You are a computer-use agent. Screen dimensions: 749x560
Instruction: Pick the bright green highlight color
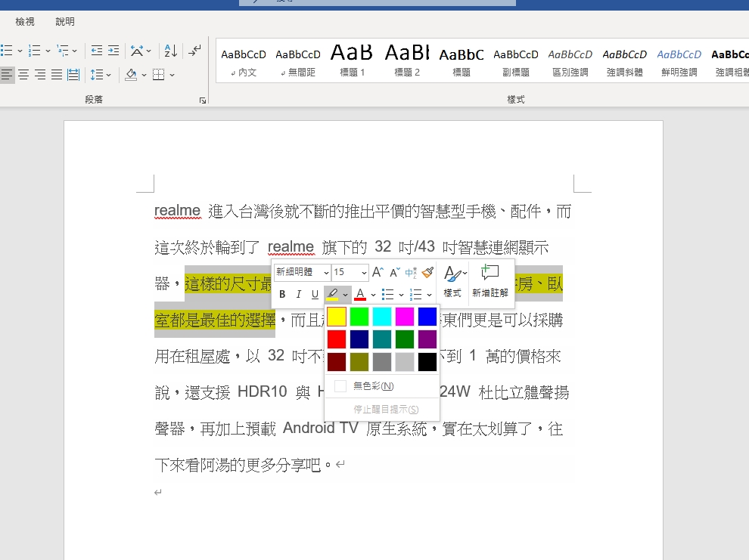click(359, 317)
